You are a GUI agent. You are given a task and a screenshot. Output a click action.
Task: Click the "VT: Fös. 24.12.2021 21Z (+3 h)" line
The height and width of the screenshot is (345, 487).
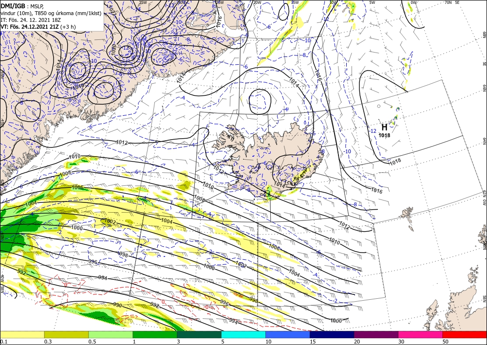tap(38, 27)
